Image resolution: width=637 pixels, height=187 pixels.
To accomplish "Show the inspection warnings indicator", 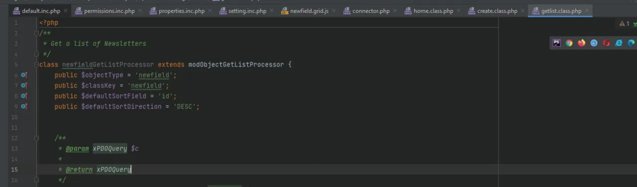I will coord(624,23).
